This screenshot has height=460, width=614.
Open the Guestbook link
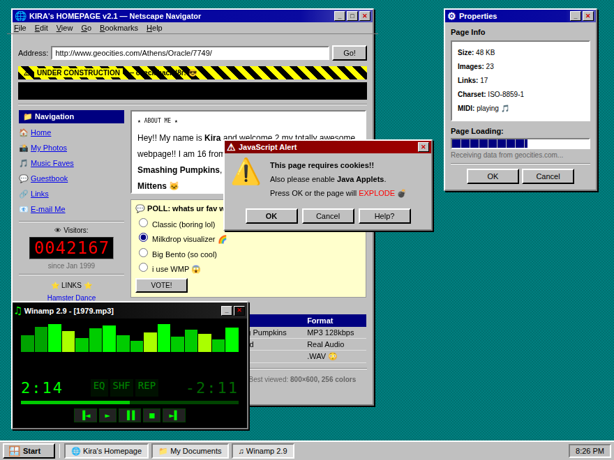[x=49, y=178]
